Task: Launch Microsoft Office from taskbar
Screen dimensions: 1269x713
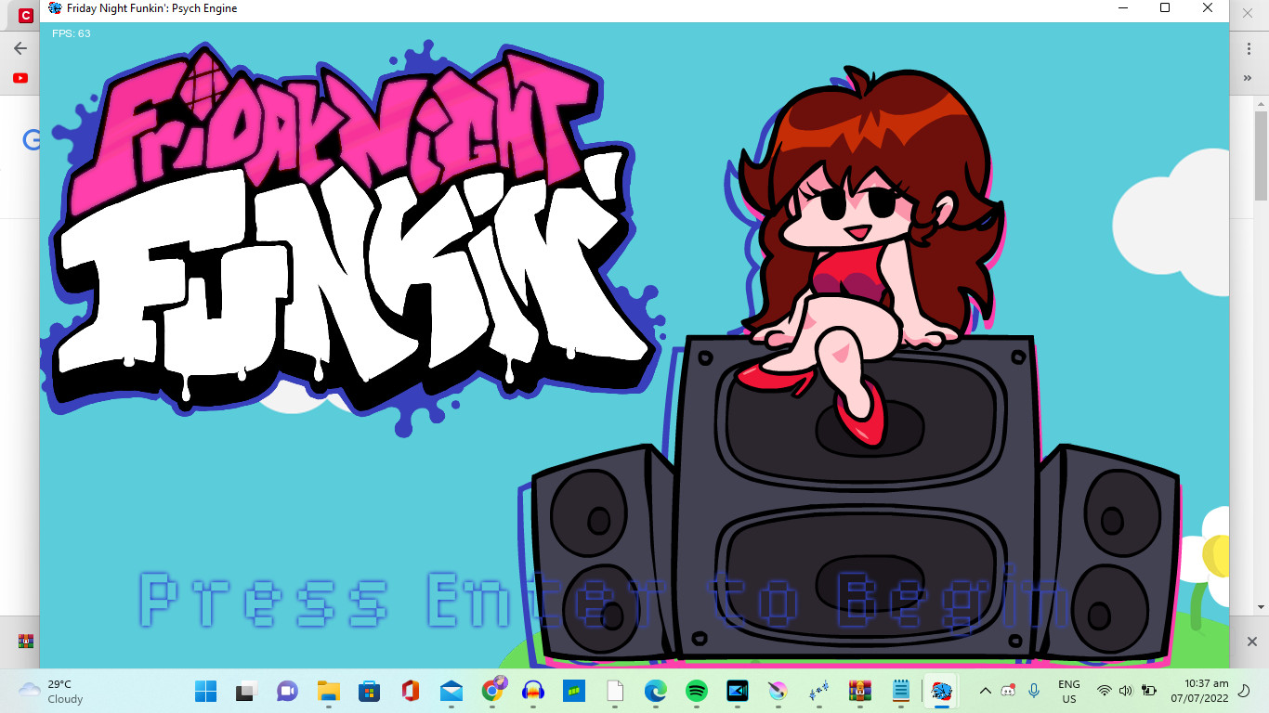Action: [x=410, y=691]
